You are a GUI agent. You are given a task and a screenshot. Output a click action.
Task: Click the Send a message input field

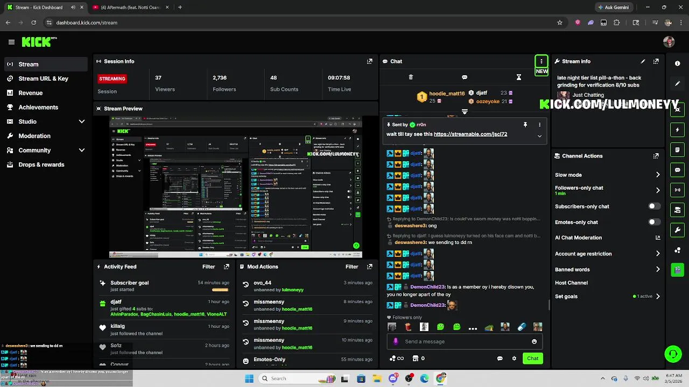tap(466, 341)
